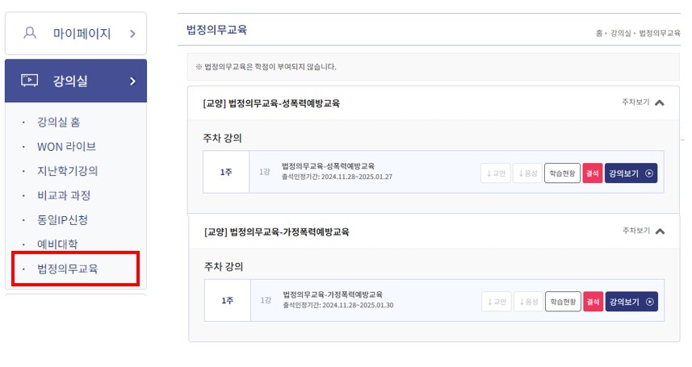
Task: Expand the 마이페이지 menu chevron
Action: click(x=132, y=34)
